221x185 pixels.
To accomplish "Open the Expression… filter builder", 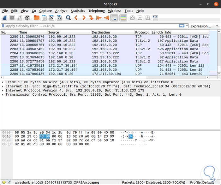I will (x=201, y=26).
